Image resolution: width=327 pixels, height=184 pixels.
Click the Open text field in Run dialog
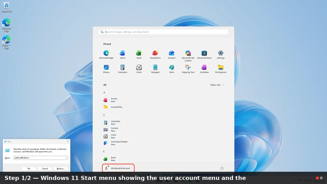(x=41, y=158)
